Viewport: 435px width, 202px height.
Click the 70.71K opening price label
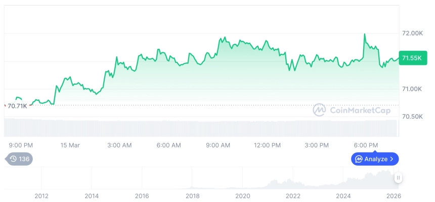pos(17,106)
